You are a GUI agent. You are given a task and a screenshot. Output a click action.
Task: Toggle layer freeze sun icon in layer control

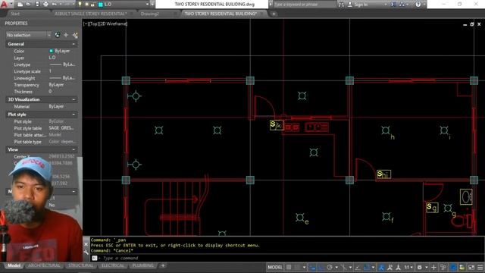86,5
